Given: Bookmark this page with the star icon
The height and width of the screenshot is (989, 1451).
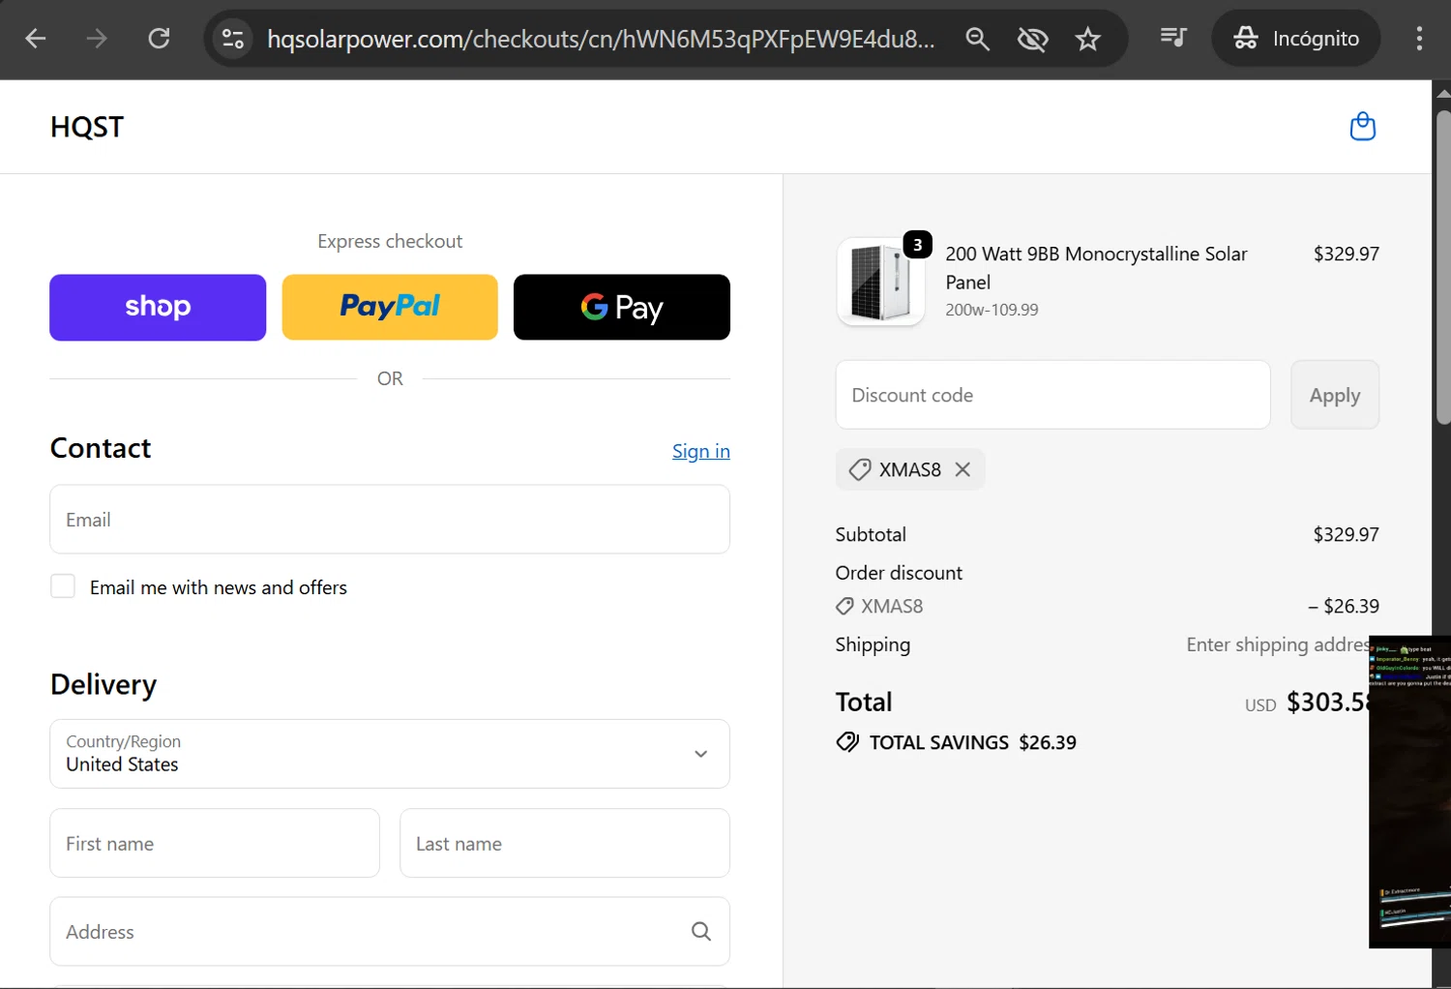Looking at the screenshot, I should [x=1088, y=39].
